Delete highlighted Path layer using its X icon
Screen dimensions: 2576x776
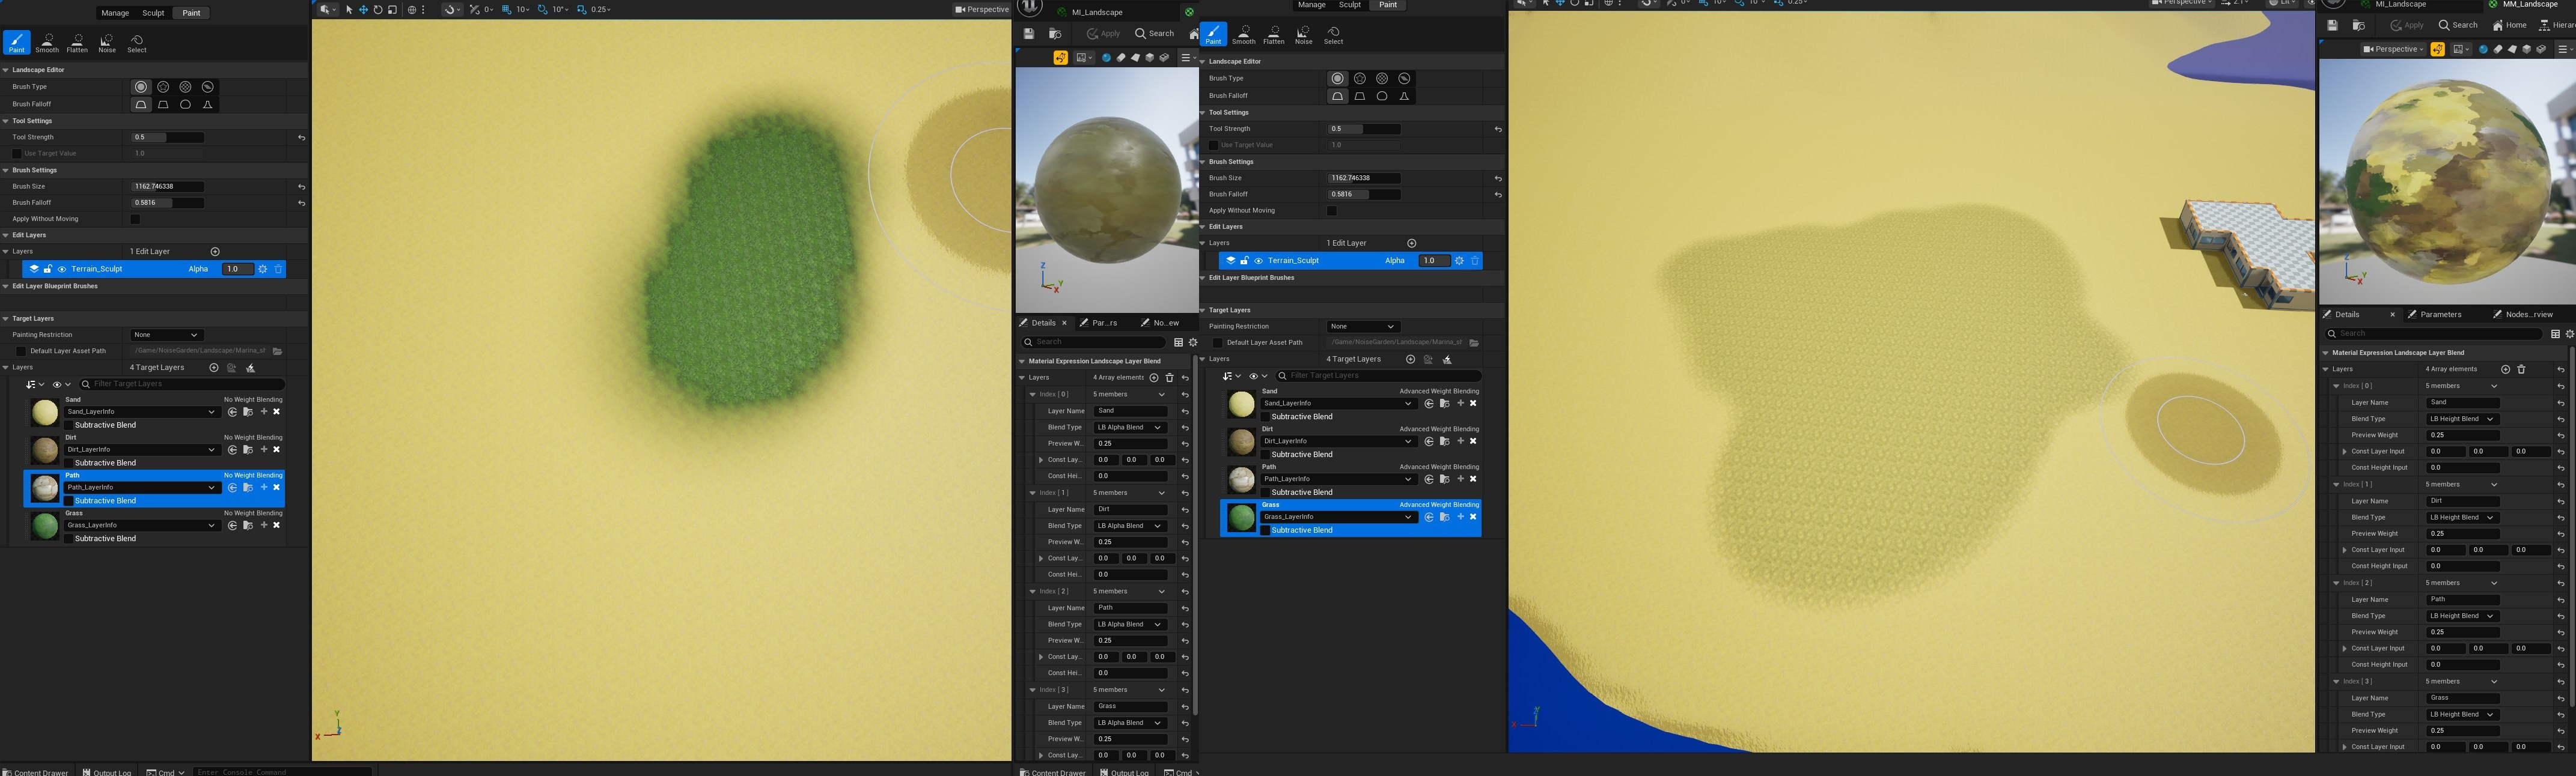277,487
